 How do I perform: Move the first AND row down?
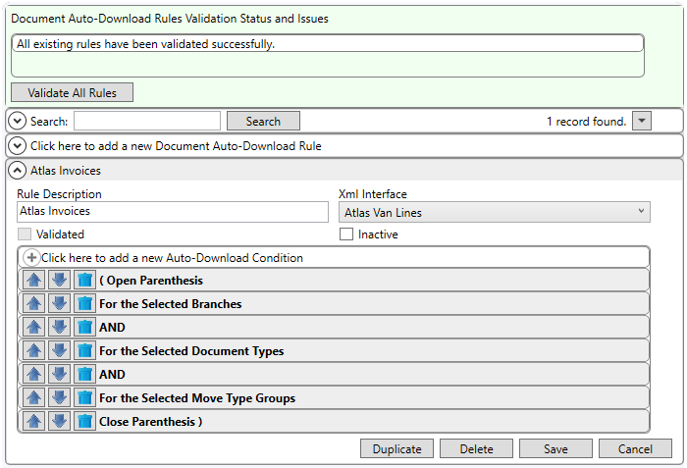click(59, 327)
